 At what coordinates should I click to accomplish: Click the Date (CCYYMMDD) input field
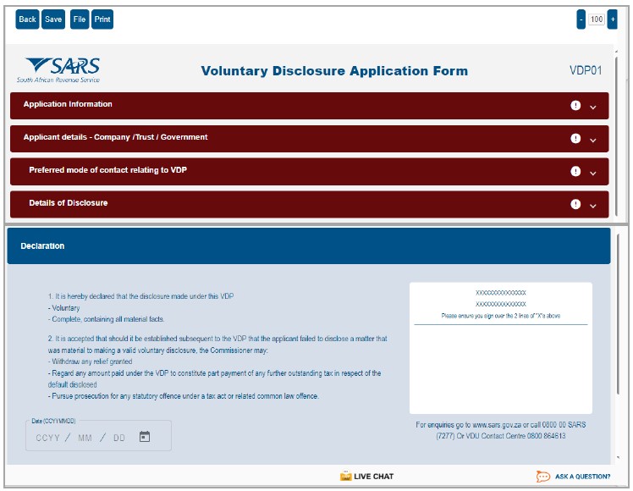98,436
